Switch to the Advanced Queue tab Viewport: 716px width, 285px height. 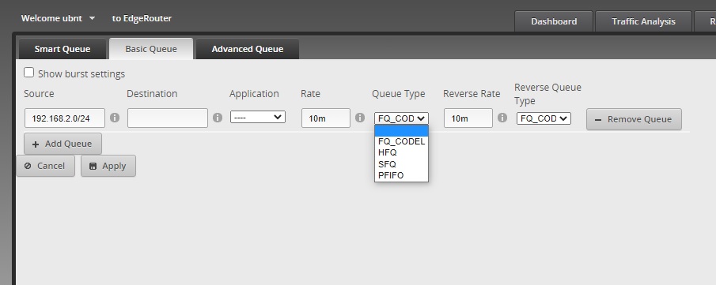pyautogui.click(x=248, y=49)
